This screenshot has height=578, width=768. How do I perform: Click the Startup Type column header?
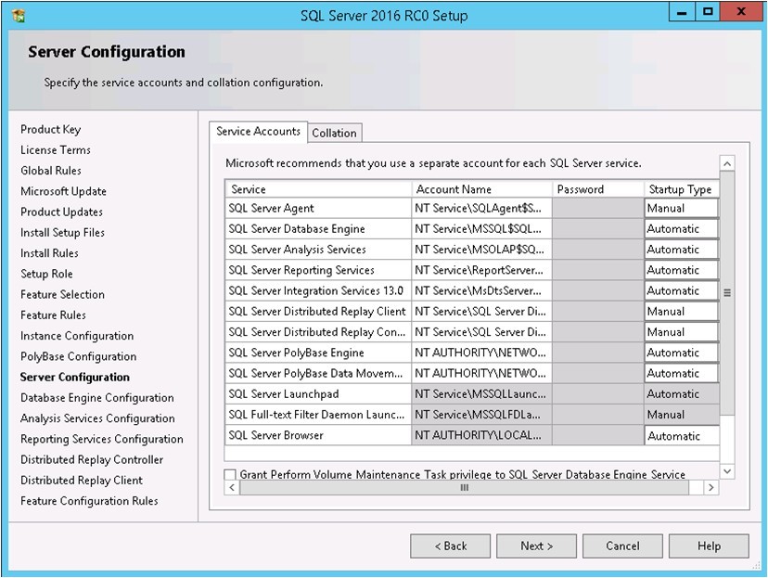[682, 189]
